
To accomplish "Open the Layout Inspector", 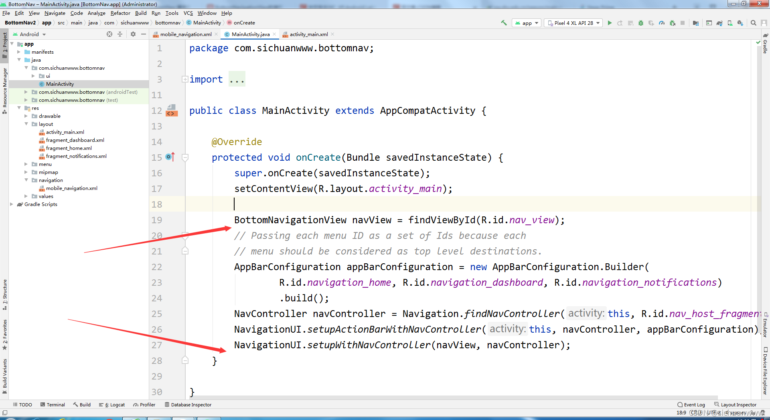I will [738, 405].
